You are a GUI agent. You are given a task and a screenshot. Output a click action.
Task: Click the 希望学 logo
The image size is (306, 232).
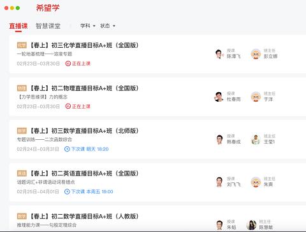point(48,8)
